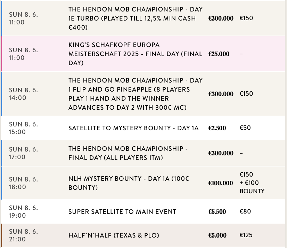Click the Sun 8. 6. 15:00 date cell

point(23,128)
